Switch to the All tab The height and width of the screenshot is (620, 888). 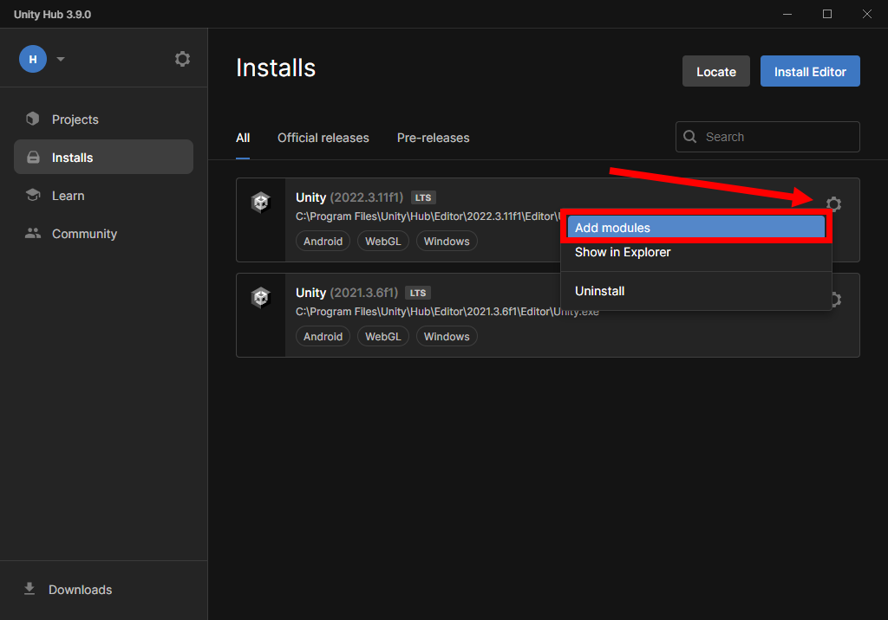(x=243, y=138)
